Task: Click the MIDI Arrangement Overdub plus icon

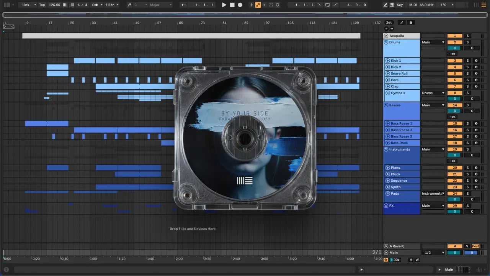Action: [x=252, y=5]
